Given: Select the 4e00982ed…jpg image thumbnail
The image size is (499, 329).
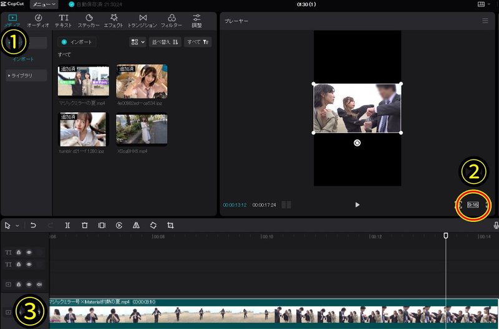Looking at the screenshot, I should (142, 82).
